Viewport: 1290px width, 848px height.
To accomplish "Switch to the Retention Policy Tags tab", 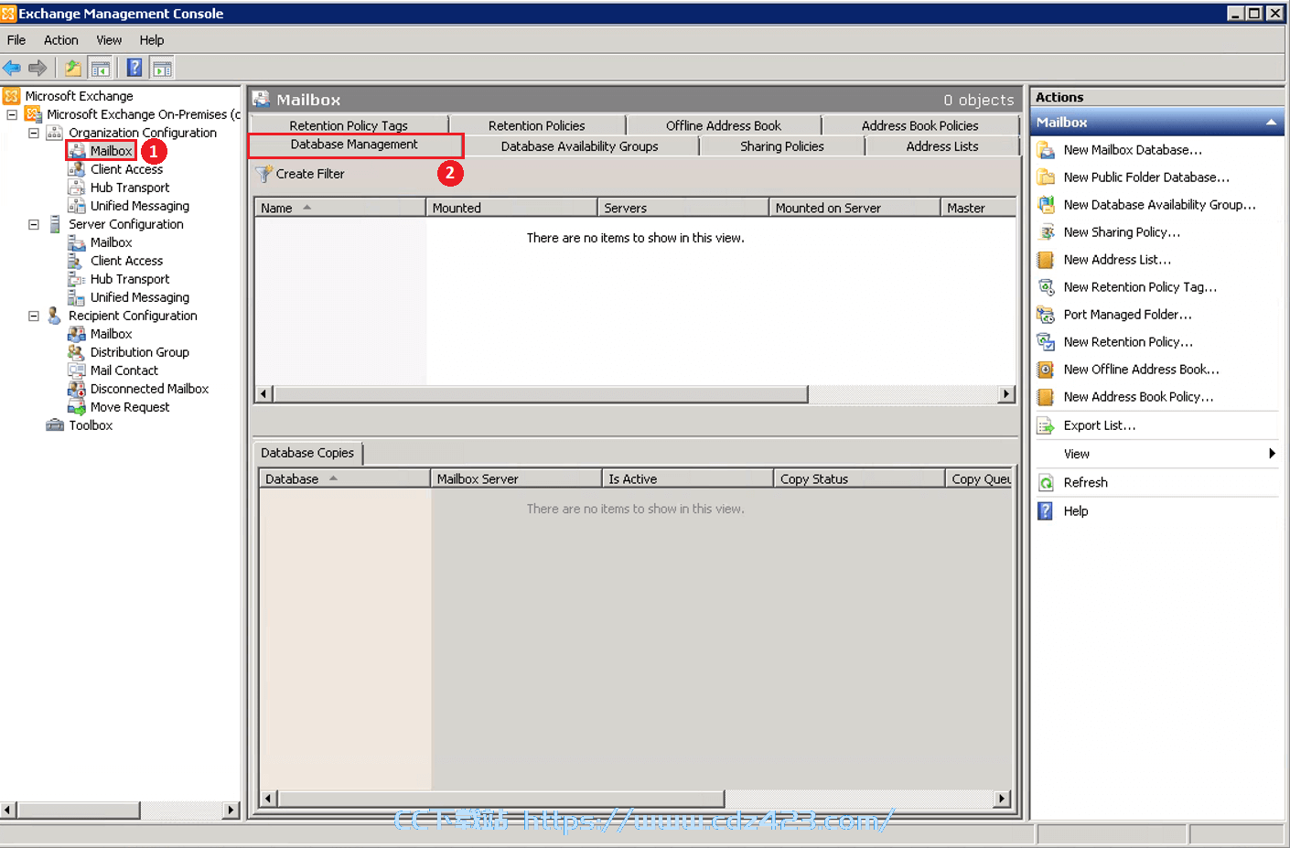I will [x=349, y=125].
